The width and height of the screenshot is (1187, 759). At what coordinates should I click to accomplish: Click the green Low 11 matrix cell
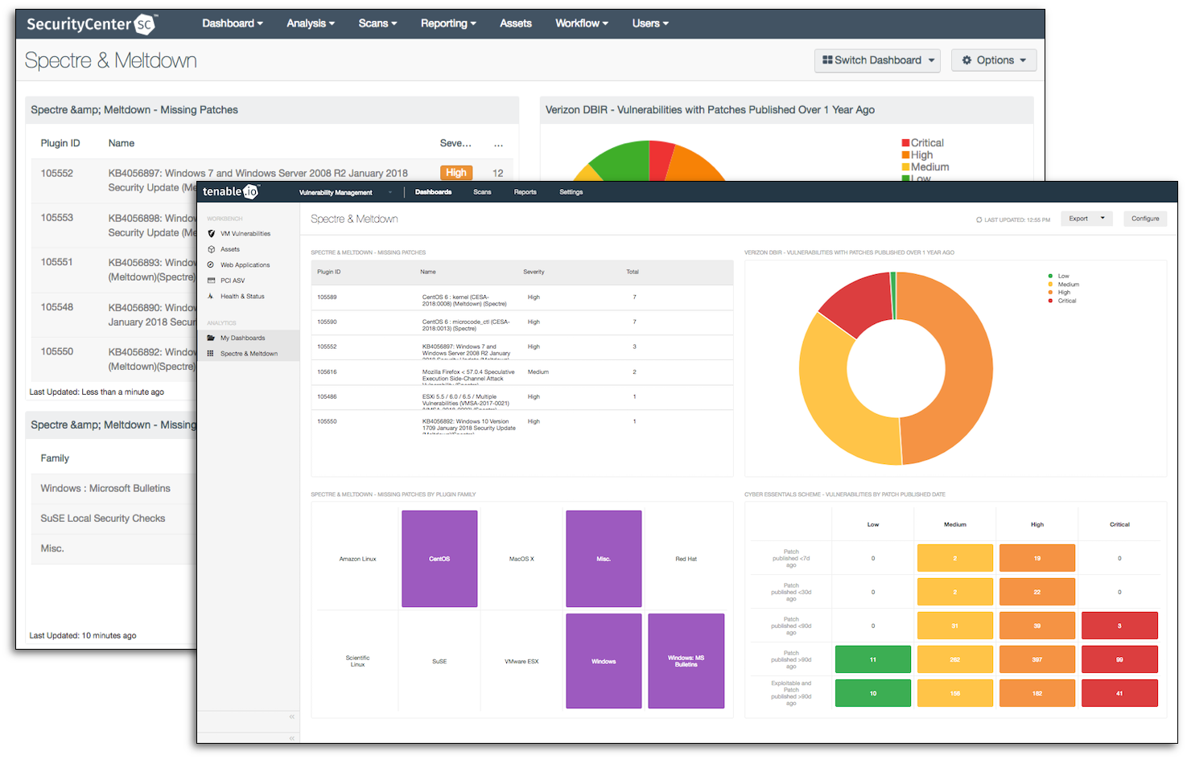[x=873, y=659]
